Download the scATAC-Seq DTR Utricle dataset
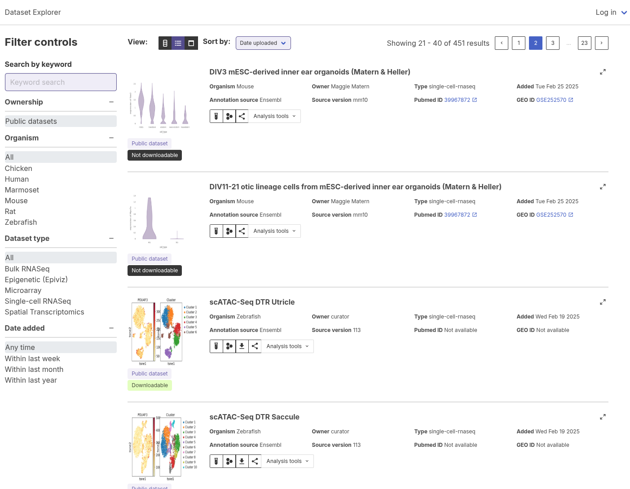Viewport: 630px width, 489px height. 242,346
